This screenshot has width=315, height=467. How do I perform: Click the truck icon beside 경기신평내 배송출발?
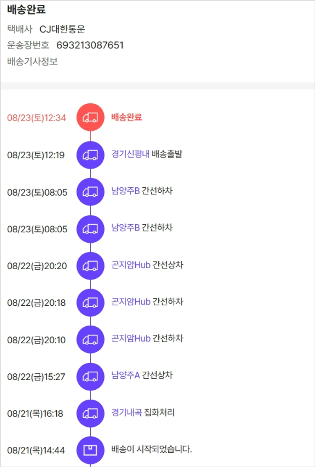(x=90, y=155)
